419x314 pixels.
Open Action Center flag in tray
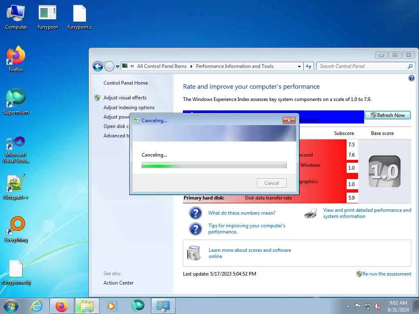point(358,306)
